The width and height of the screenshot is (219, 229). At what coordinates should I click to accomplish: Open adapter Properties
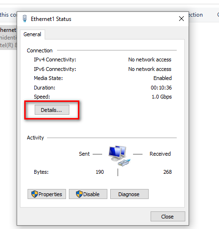[47, 194]
